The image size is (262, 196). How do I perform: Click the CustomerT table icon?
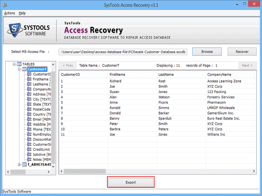24,69
